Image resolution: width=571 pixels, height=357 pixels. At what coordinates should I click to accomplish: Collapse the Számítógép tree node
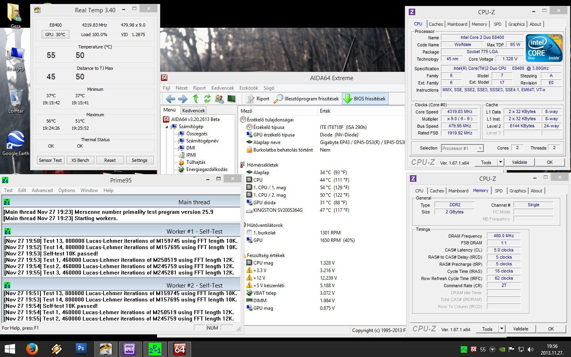(x=167, y=127)
